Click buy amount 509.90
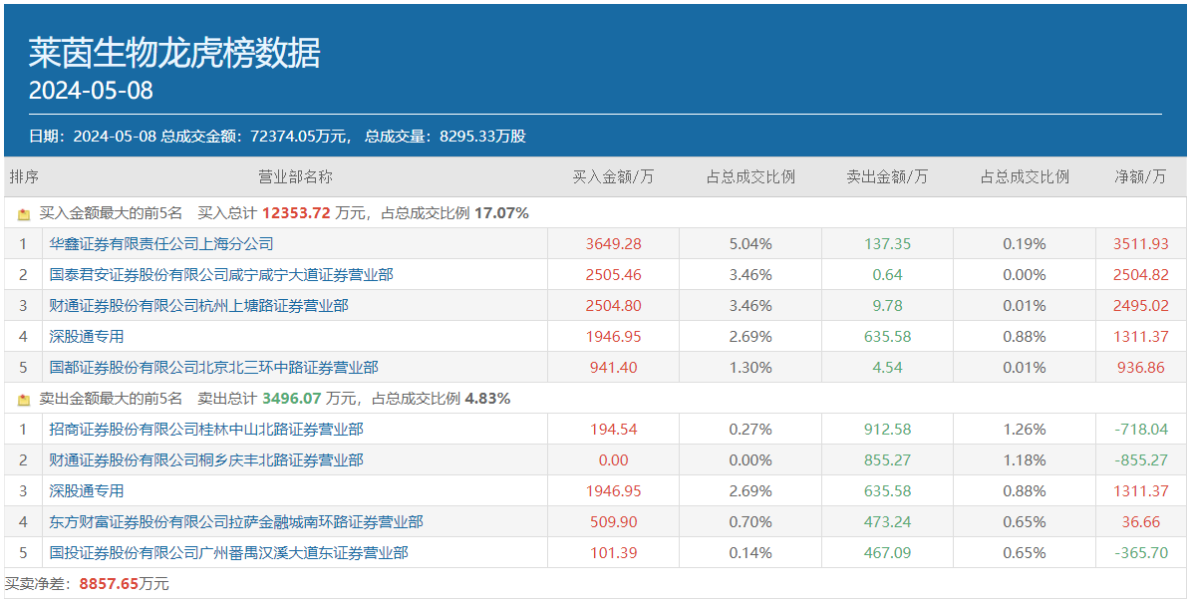This screenshot has height=604, width=1191. (614, 522)
